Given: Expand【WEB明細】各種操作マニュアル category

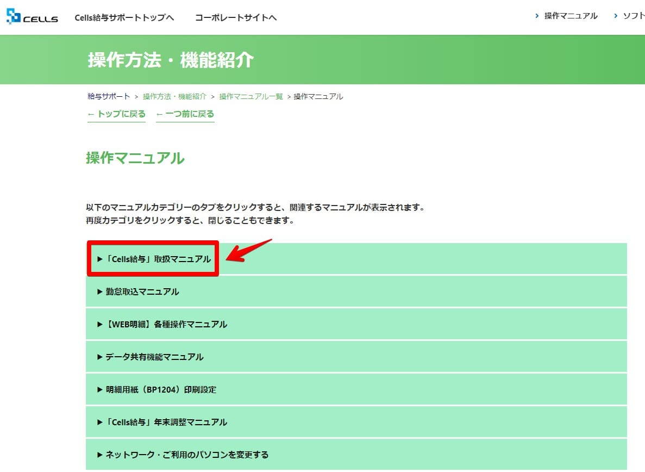Looking at the screenshot, I should pyautogui.click(x=166, y=325).
